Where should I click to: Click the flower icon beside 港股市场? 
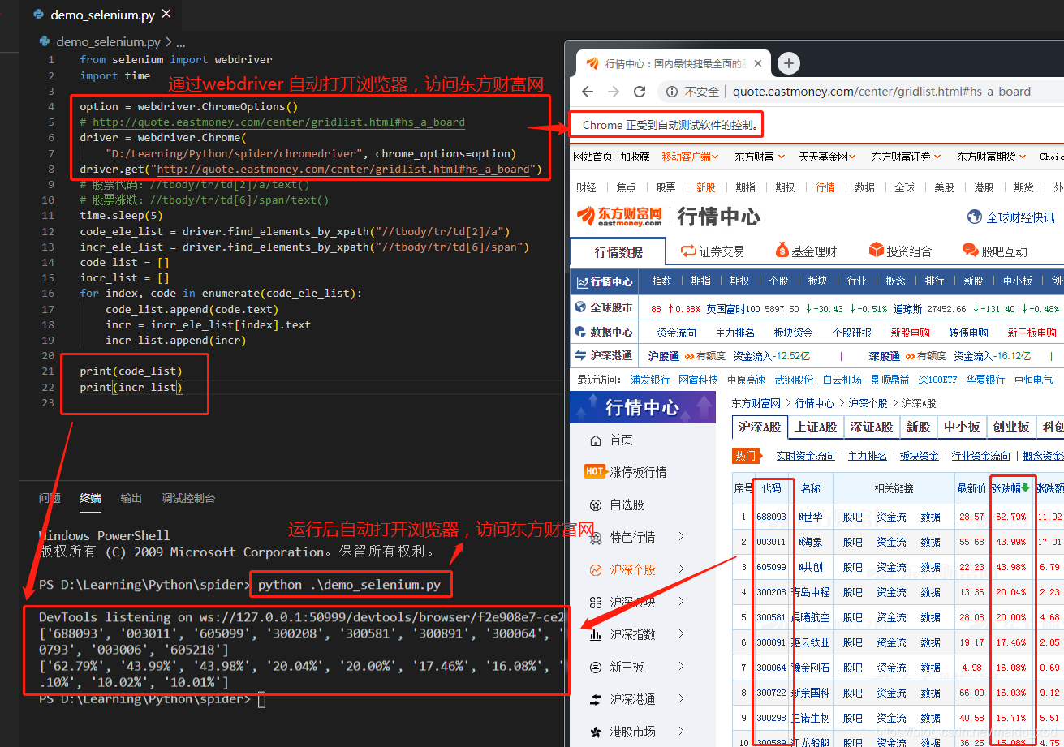point(596,732)
